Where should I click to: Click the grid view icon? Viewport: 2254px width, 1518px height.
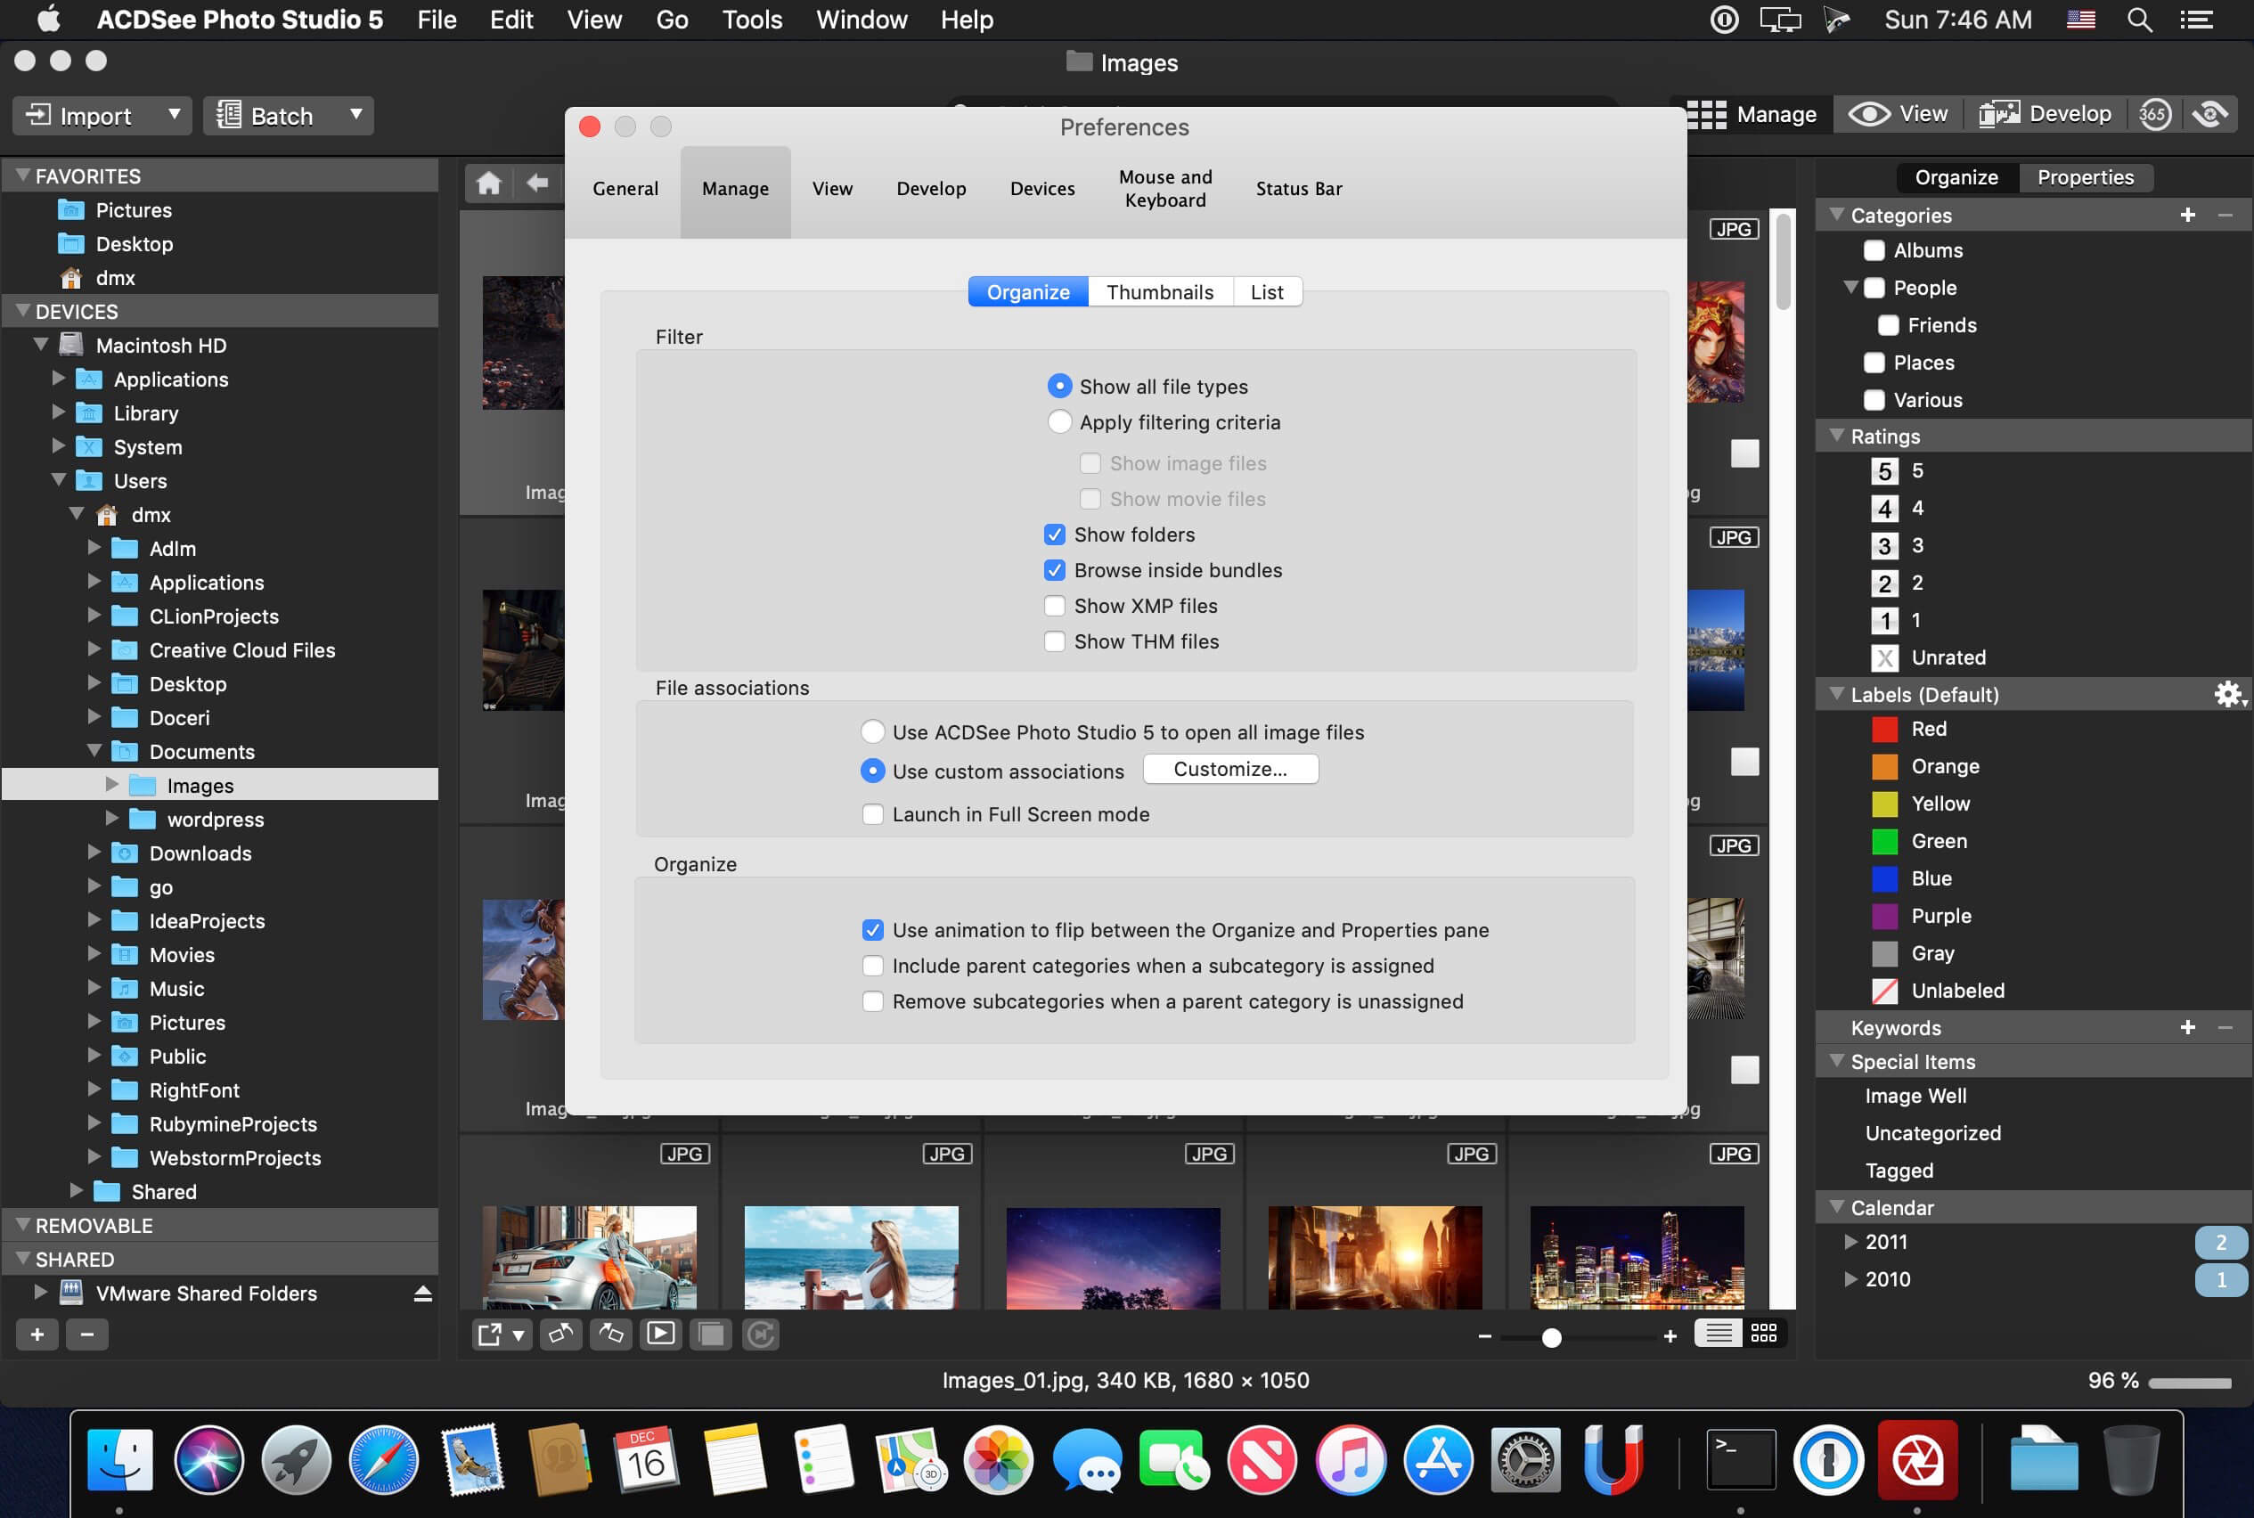(1765, 1335)
